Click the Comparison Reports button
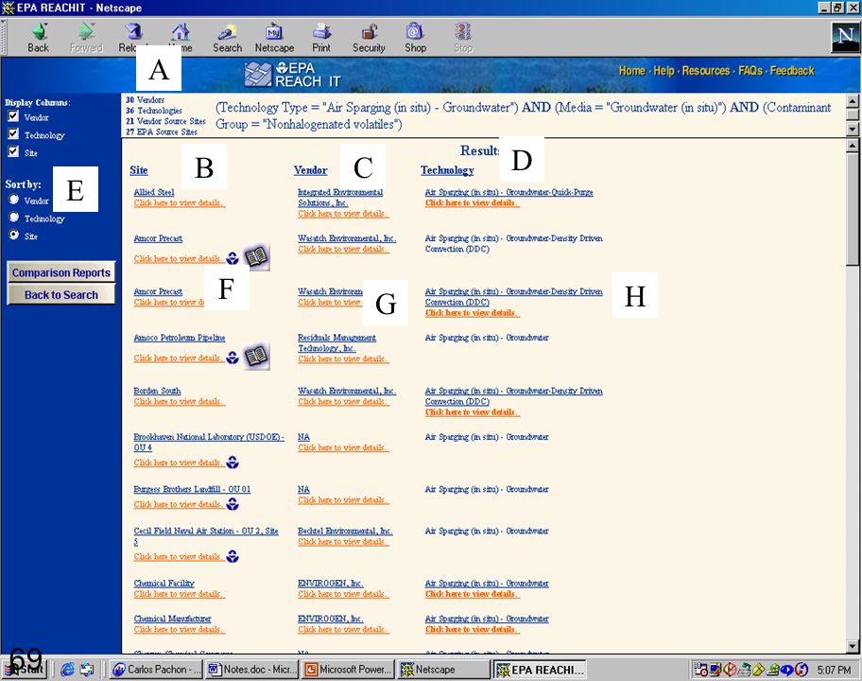This screenshot has height=681, width=862. point(61,272)
